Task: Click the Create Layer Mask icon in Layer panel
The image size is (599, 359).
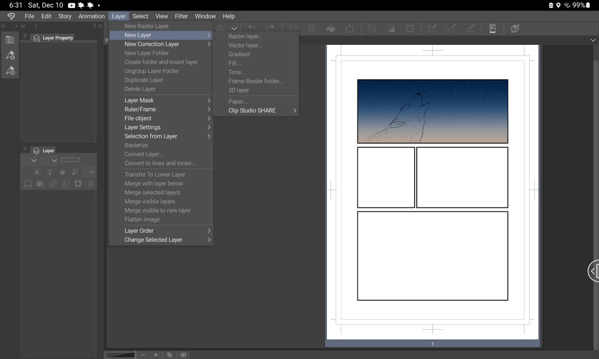Action: coord(78,184)
